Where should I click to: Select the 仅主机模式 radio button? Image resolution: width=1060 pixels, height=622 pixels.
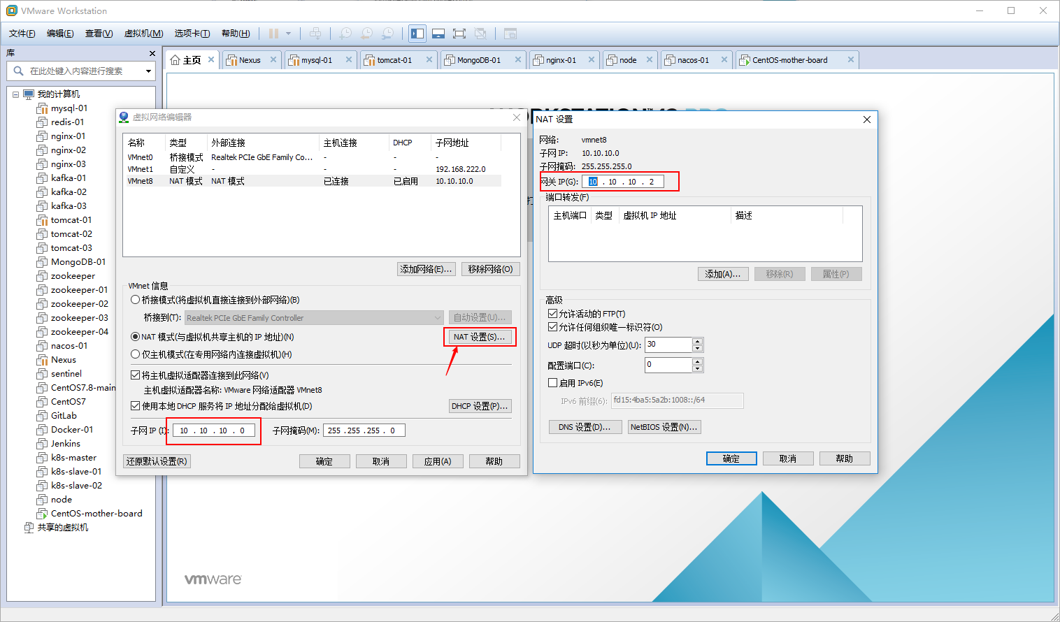[136, 354]
